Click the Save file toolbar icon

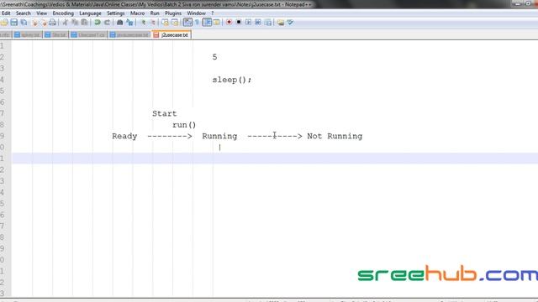pos(14,23)
